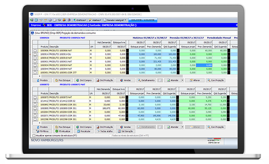Check the box for product 1000914 OU
269x164 pixels.
tap(35, 54)
